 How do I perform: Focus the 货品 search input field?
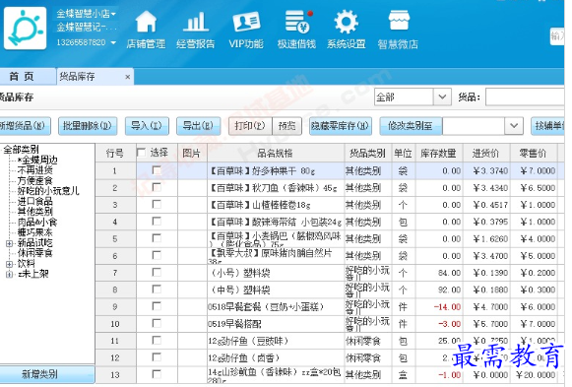coord(525,97)
